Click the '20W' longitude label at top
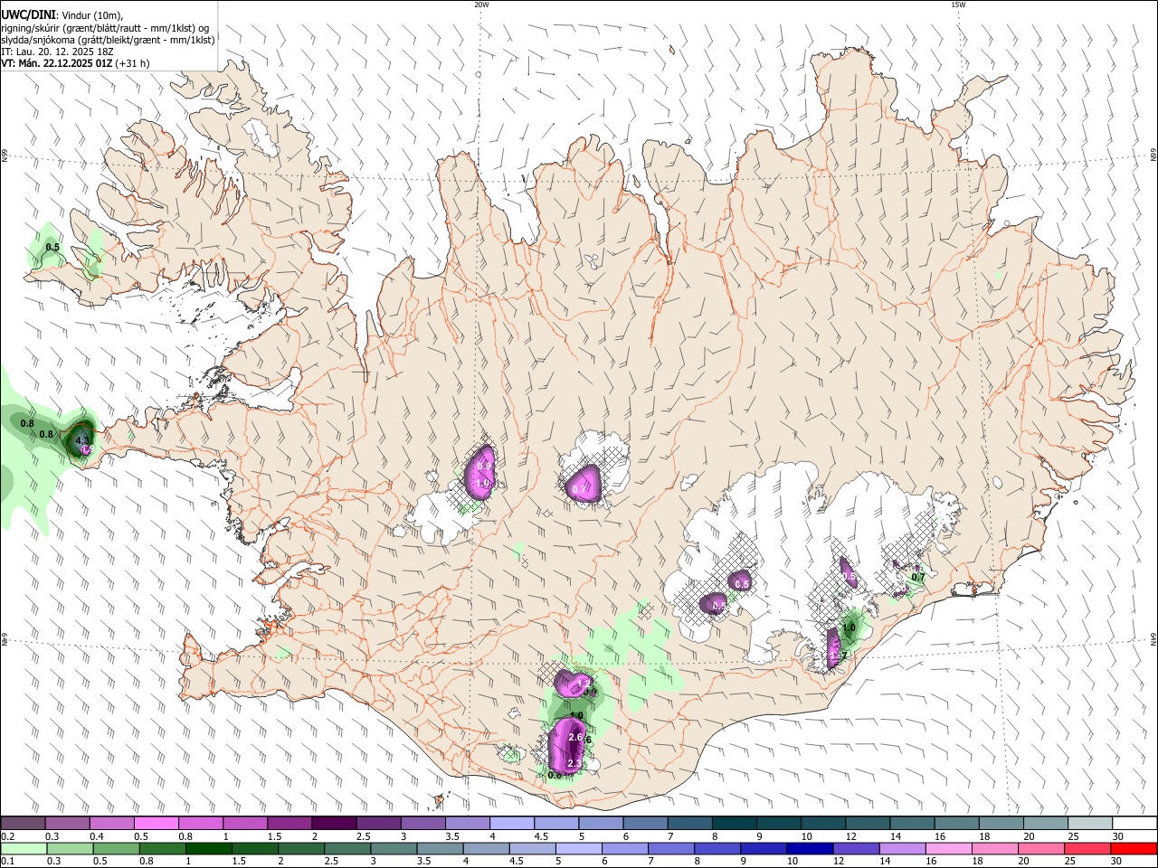This screenshot has width=1158, height=868. (481, 5)
